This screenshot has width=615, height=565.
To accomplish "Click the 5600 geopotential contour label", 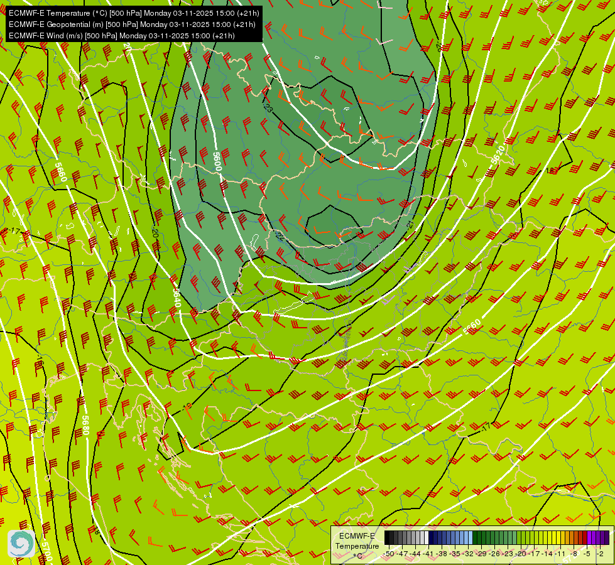I will (x=217, y=161).
